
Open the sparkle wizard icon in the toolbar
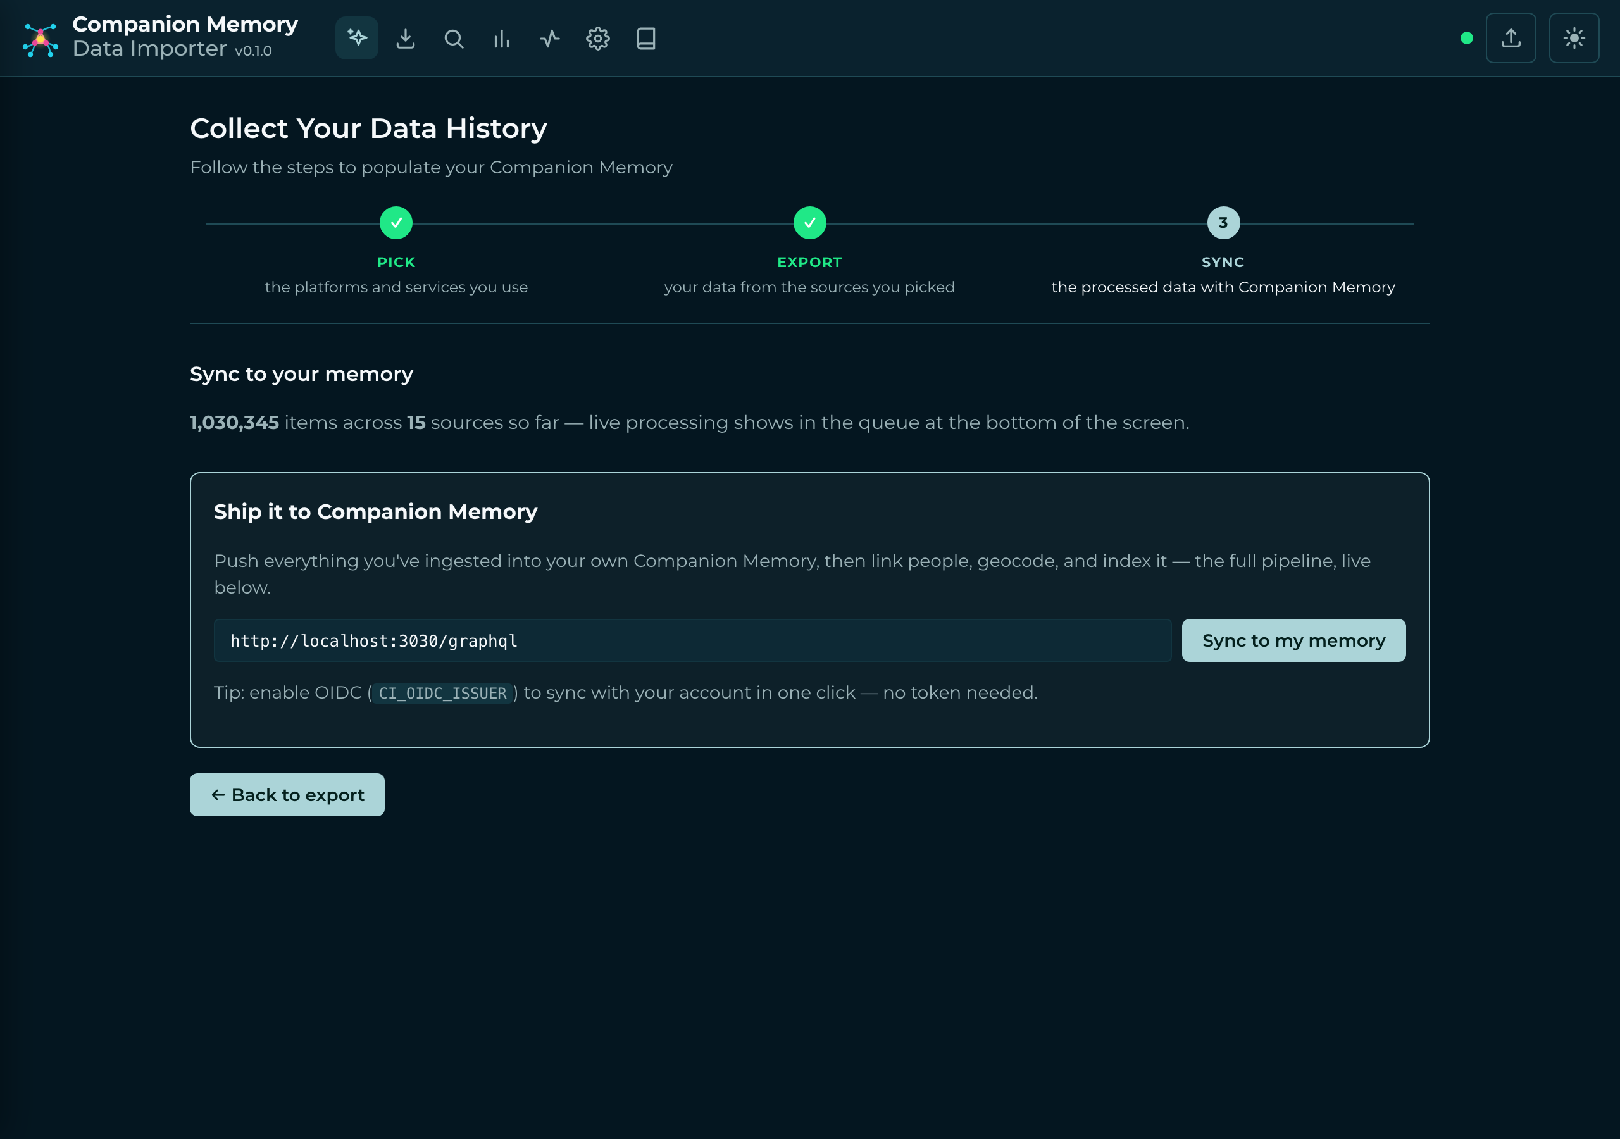(x=357, y=38)
